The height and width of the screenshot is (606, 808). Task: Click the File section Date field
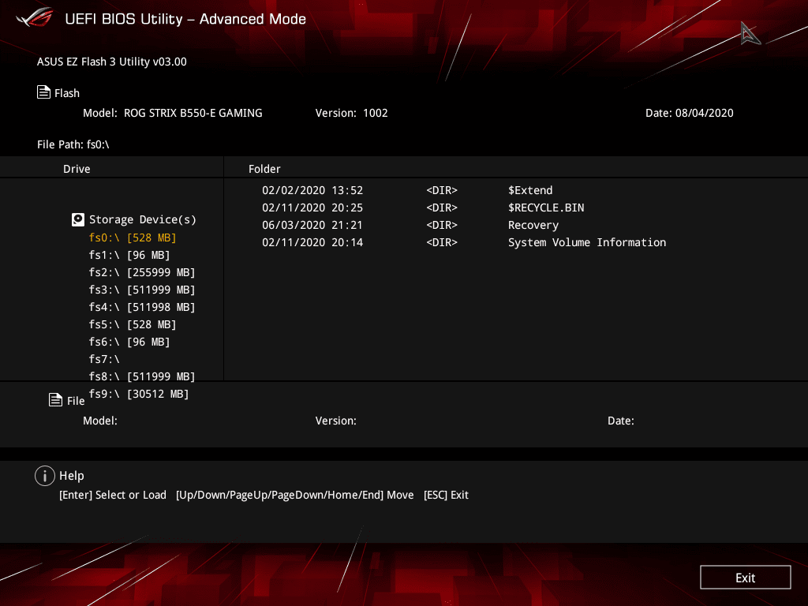620,421
